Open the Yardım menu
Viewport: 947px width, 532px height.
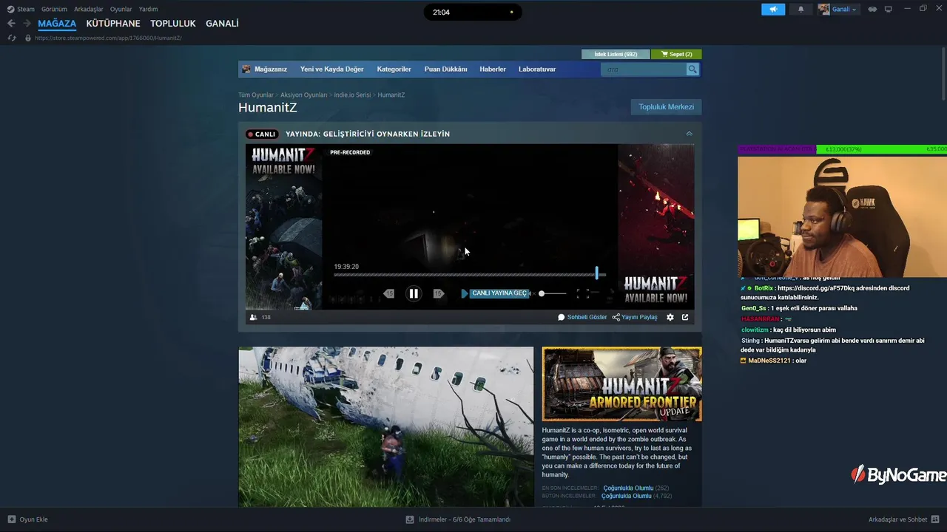click(x=148, y=10)
